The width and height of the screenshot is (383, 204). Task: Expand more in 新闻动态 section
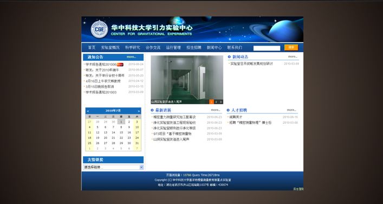click(x=293, y=56)
